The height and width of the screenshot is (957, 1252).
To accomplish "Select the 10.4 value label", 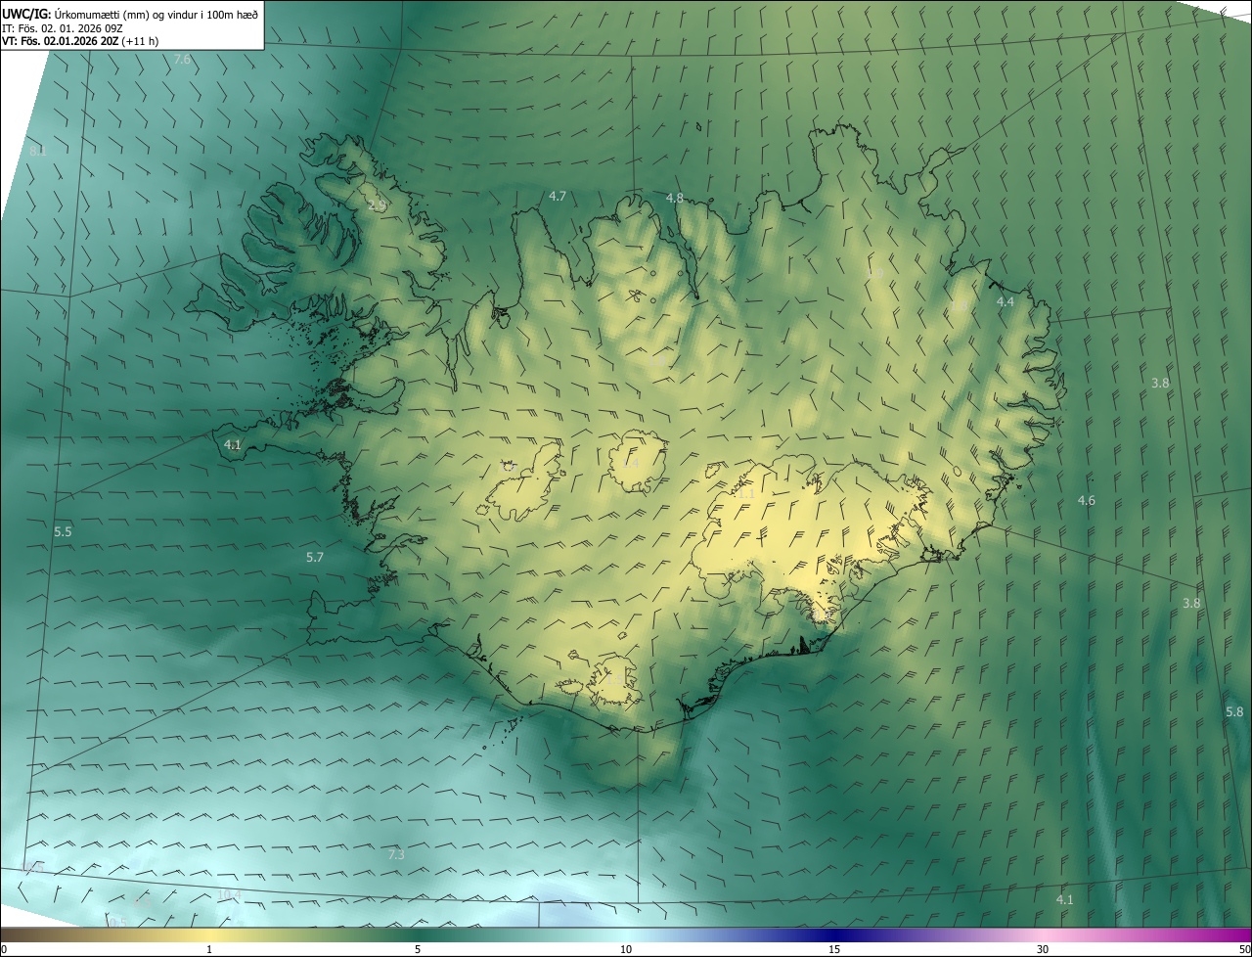I will (229, 895).
